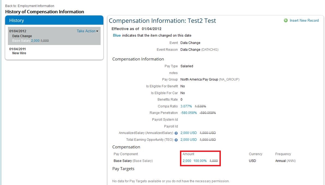The image size is (325, 185).
Task: Open Total Earning Opportunity help icon
Action: pyautogui.click(x=176, y=140)
